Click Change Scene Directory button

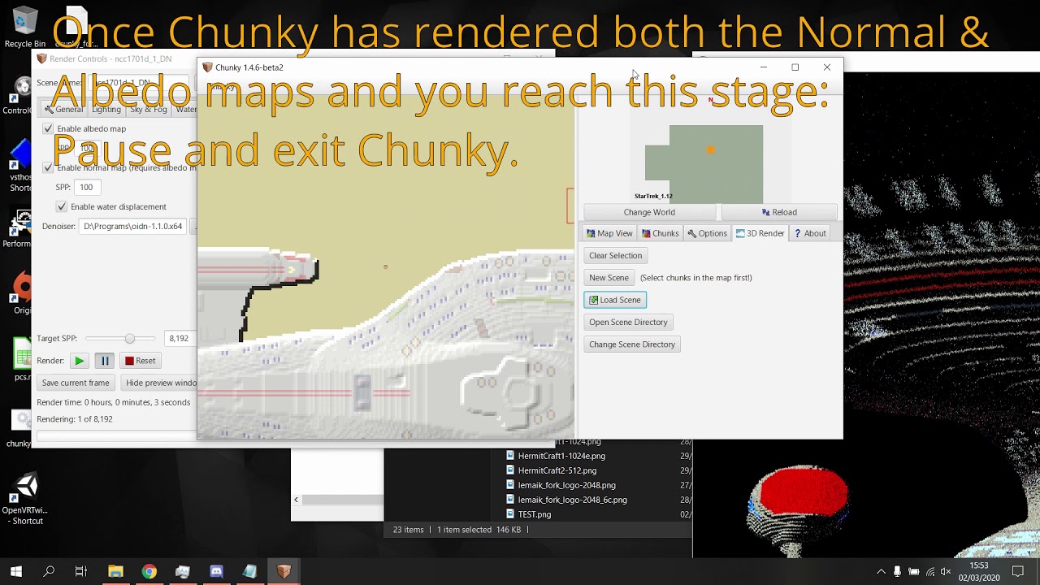coord(632,344)
